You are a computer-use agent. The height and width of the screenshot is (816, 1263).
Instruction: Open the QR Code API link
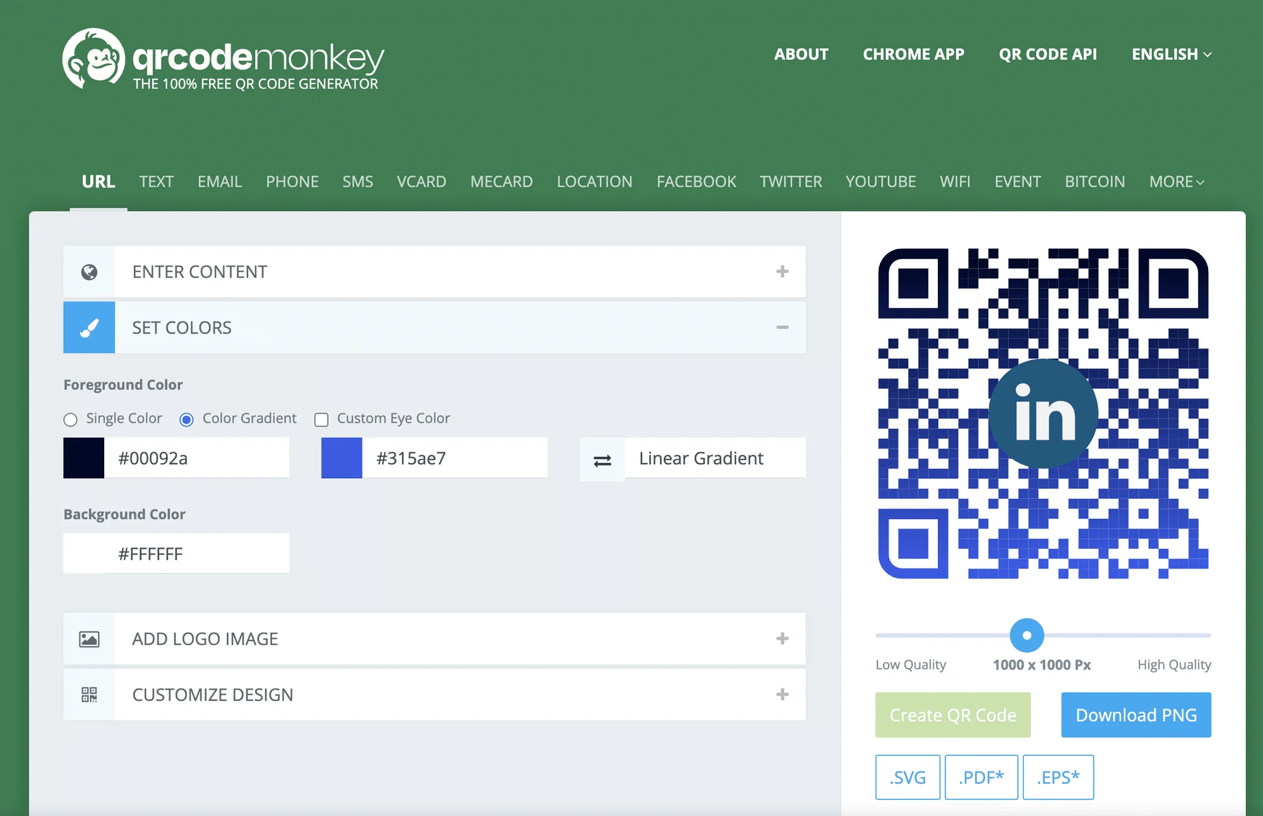point(1048,54)
